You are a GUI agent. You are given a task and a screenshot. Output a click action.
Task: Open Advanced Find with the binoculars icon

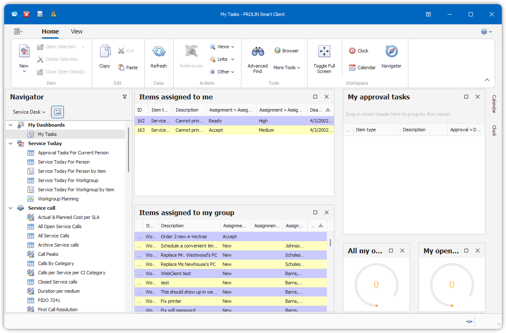tap(257, 52)
